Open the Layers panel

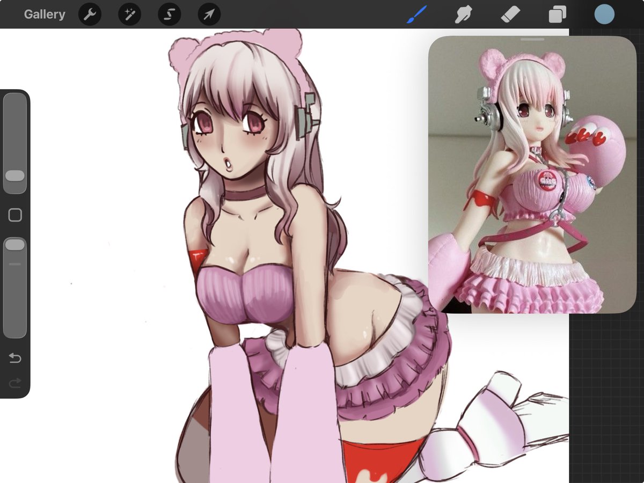(557, 14)
